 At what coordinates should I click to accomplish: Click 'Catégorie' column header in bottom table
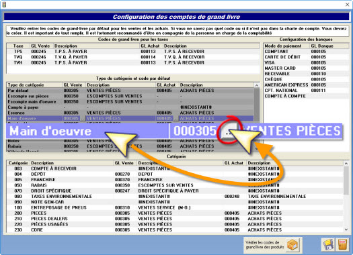[18, 163]
